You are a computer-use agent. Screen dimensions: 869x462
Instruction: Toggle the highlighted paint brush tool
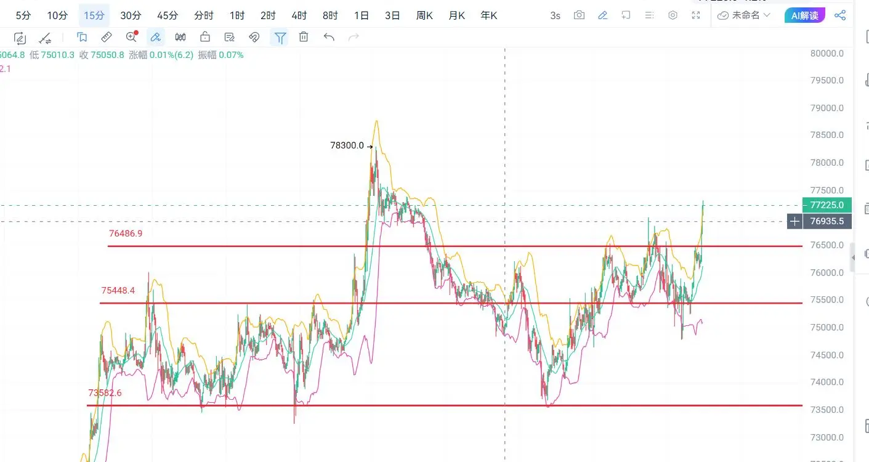coord(156,38)
